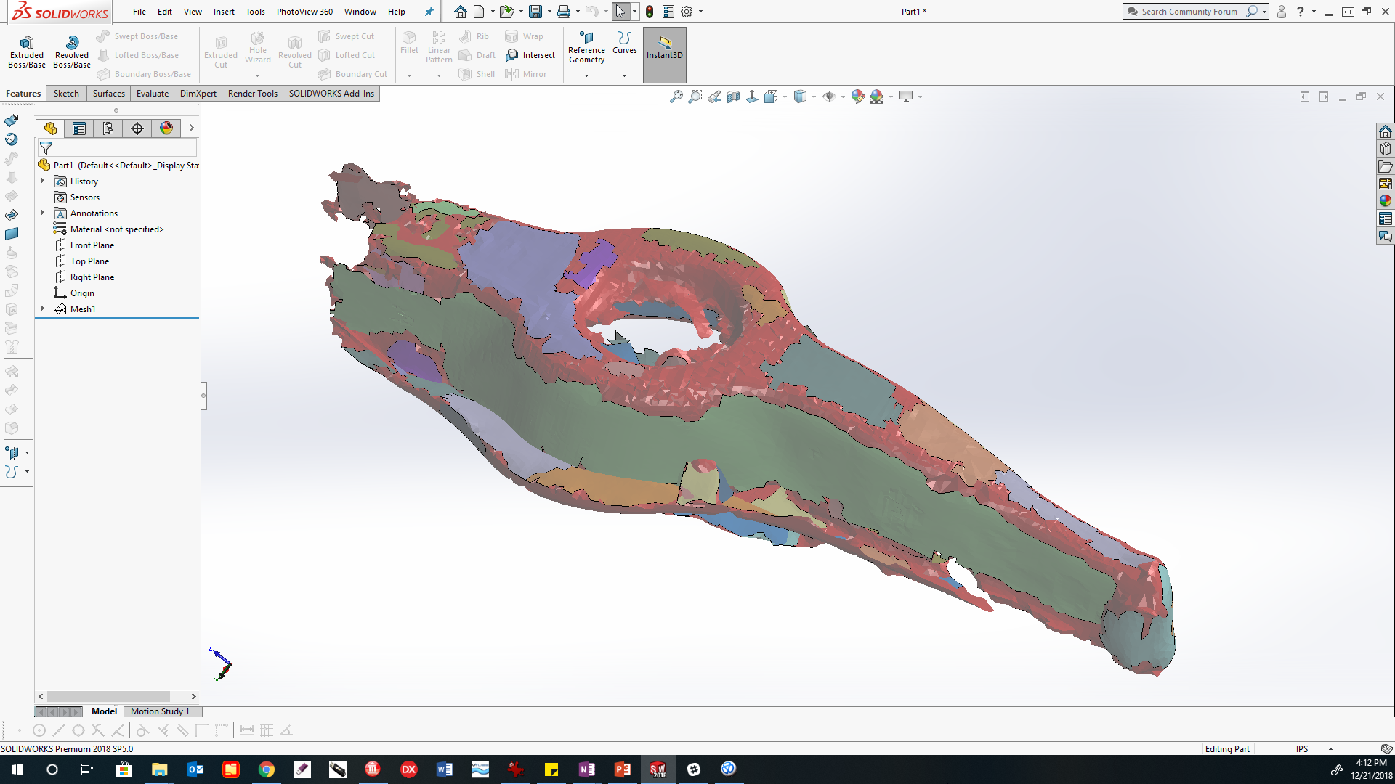Image resolution: width=1395 pixels, height=784 pixels.
Task: Click the Extruded Boss/Base tool
Action: [x=27, y=51]
